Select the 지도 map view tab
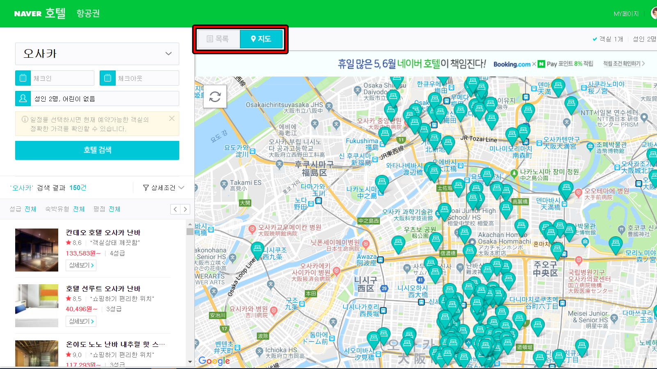657x369 pixels. (x=261, y=39)
